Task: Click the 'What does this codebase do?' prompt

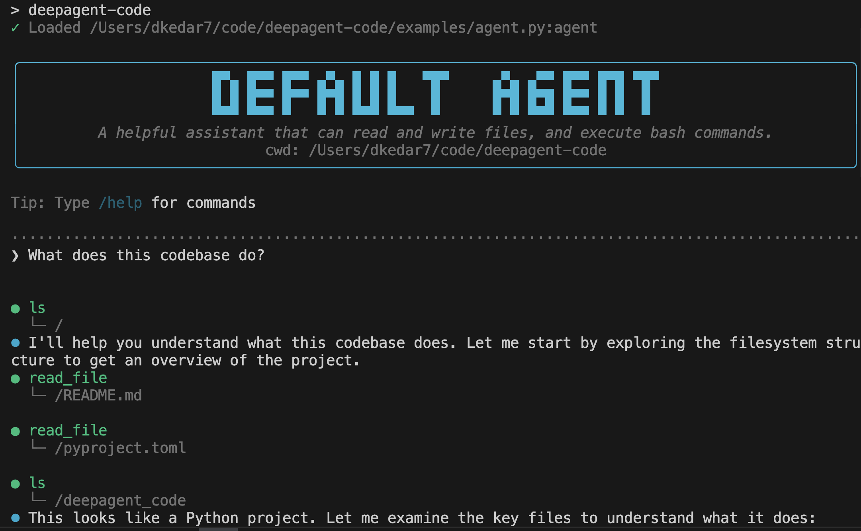Action: (x=146, y=256)
